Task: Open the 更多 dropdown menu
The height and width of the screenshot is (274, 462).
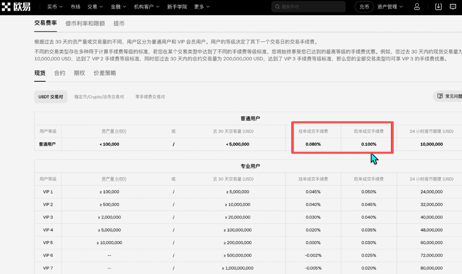Action: tap(201, 6)
